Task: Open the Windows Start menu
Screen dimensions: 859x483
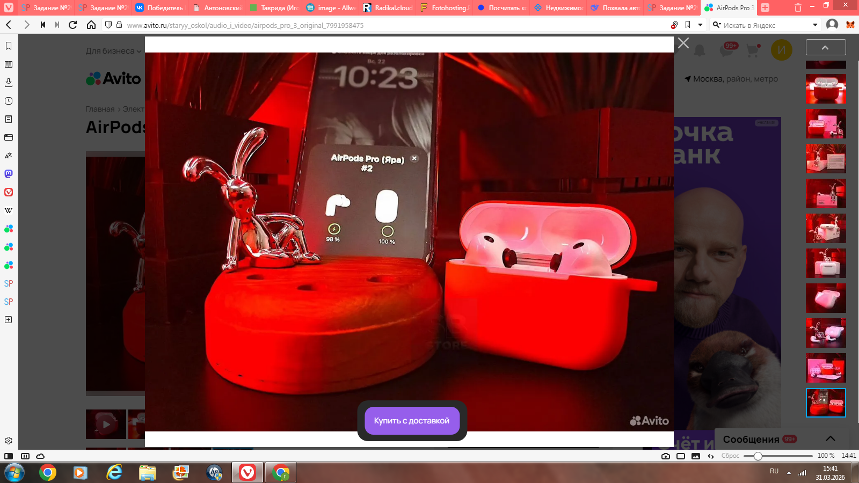Action: pos(14,473)
